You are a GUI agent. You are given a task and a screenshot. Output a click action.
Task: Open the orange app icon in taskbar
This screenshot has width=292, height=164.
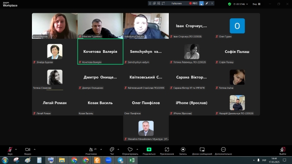point(97,160)
